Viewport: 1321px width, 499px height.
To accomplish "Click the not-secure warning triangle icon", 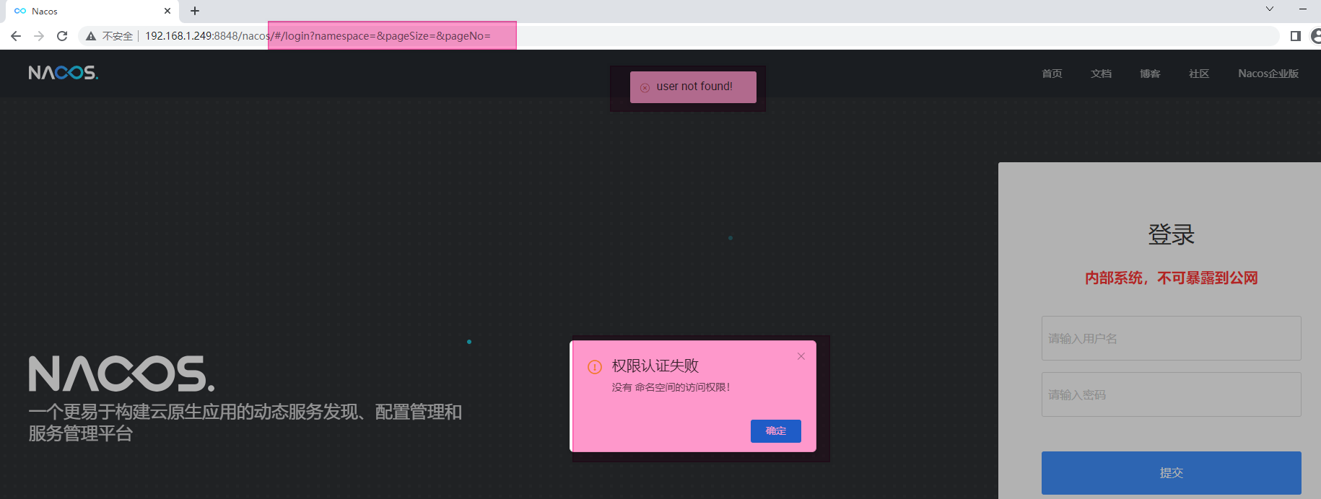I will [x=91, y=36].
